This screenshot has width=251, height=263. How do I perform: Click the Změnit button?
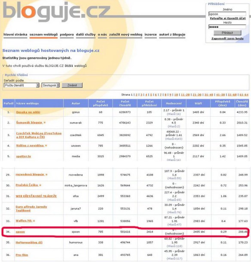point(72,85)
